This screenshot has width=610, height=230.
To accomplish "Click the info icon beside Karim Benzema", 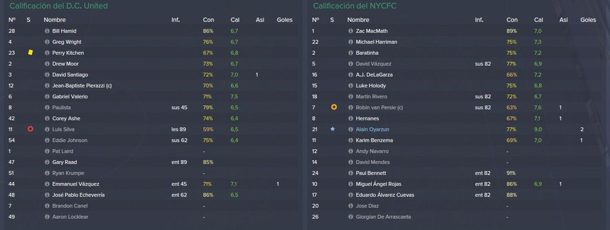I will point(350,140).
